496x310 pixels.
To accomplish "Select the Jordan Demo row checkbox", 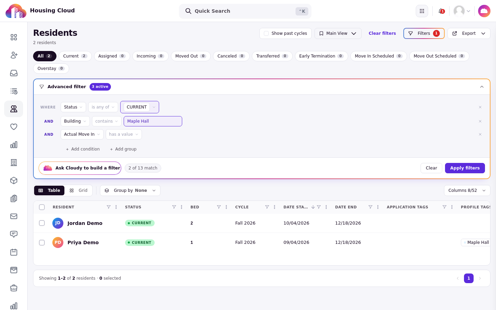I will [42, 223].
